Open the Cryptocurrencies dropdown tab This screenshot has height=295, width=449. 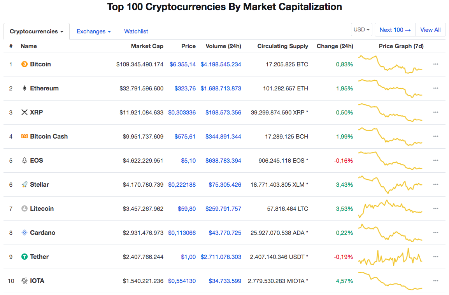coord(36,31)
